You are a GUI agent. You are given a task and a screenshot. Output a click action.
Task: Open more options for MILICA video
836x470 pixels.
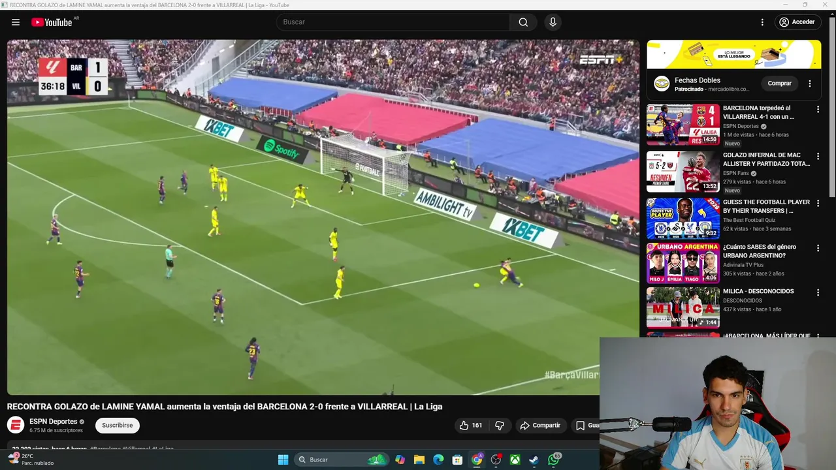click(x=818, y=292)
